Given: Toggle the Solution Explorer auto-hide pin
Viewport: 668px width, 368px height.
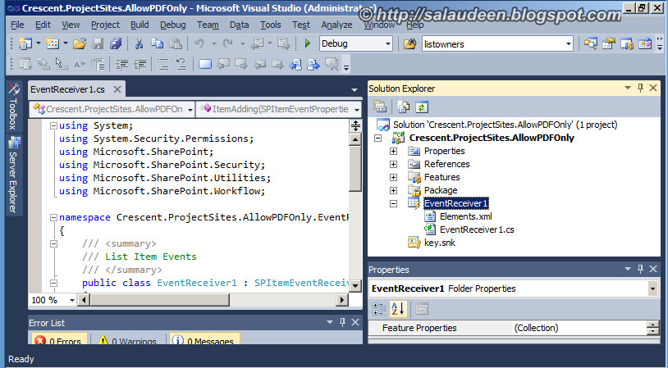Looking at the screenshot, I should 640,88.
